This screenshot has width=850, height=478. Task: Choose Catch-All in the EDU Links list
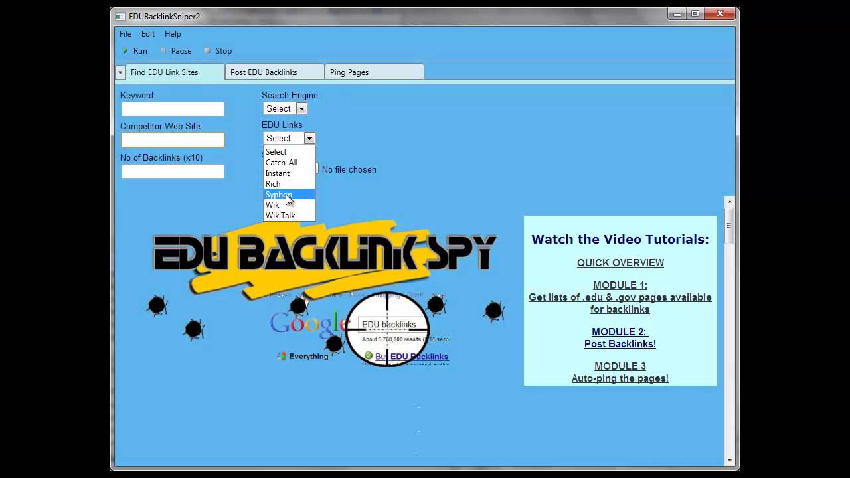(x=290, y=163)
